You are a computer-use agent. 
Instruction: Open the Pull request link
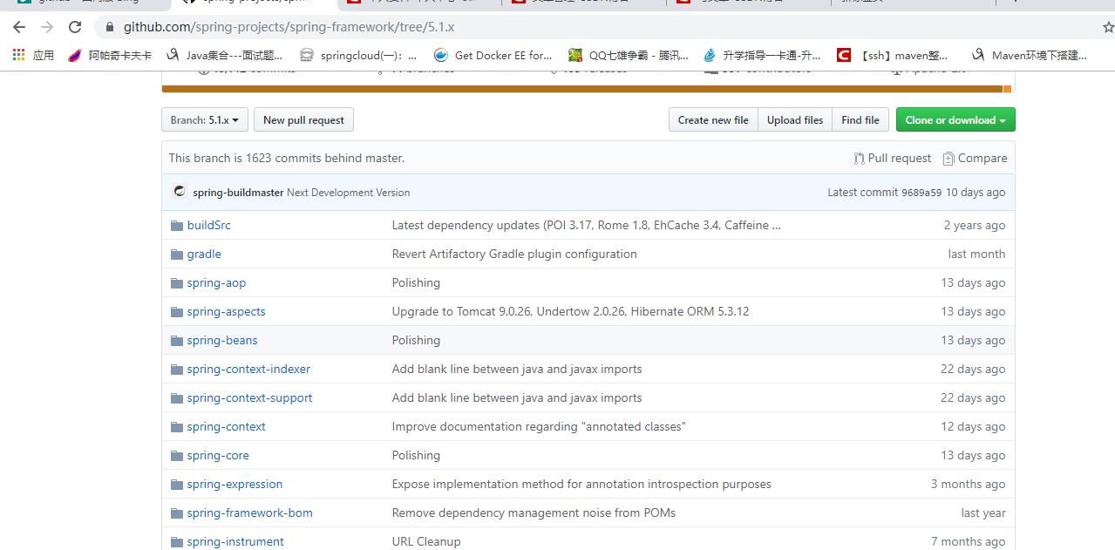tap(893, 159)
